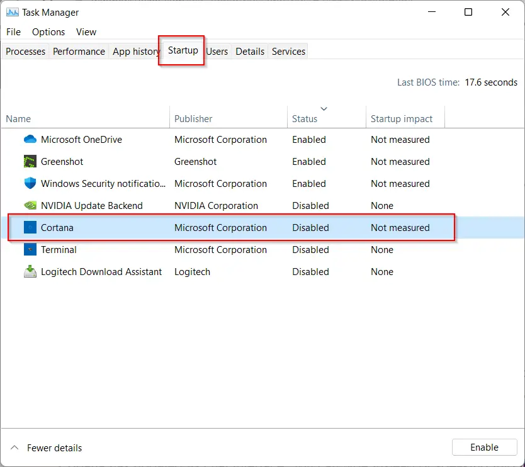Open the File menu
The width and height of the screenshot is (525, 467).
coord(13,32)
